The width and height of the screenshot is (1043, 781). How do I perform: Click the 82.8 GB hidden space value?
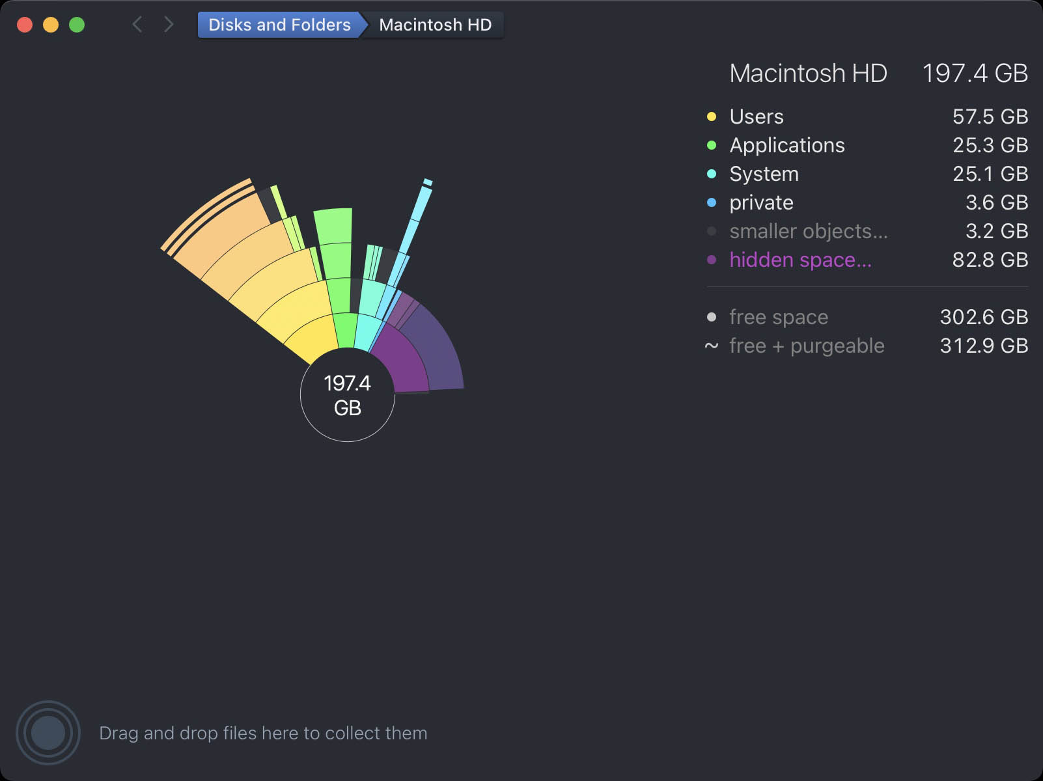point(990,260)
